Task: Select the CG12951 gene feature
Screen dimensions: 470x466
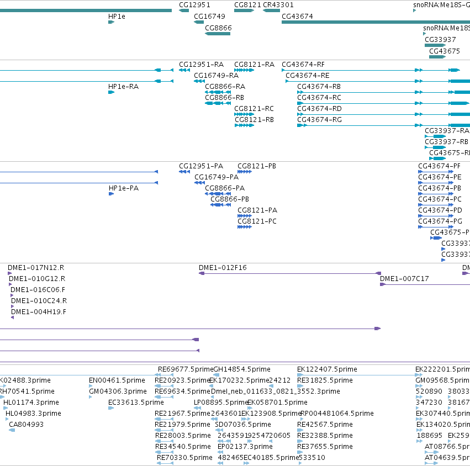Action: coord(184,10)
